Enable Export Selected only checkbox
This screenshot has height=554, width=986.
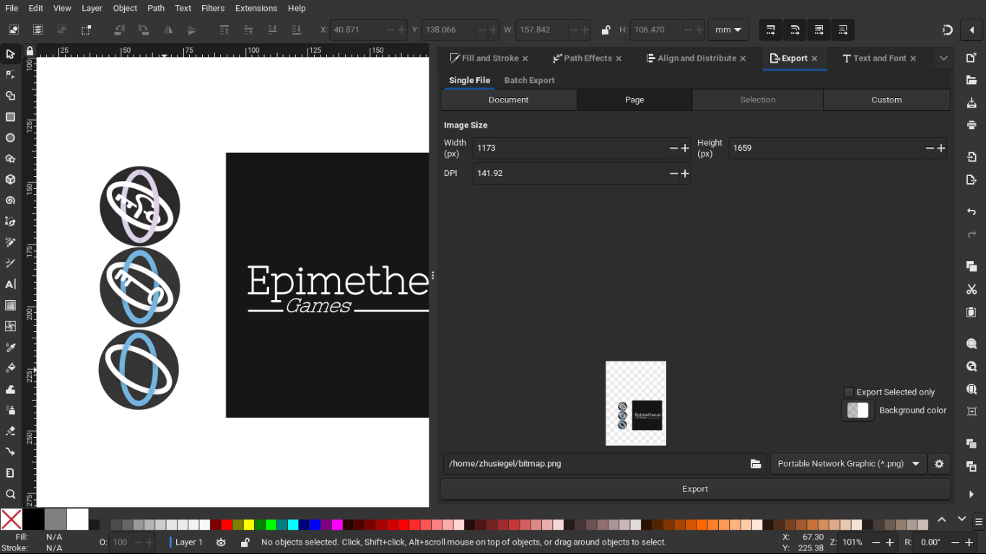point(849,392)
